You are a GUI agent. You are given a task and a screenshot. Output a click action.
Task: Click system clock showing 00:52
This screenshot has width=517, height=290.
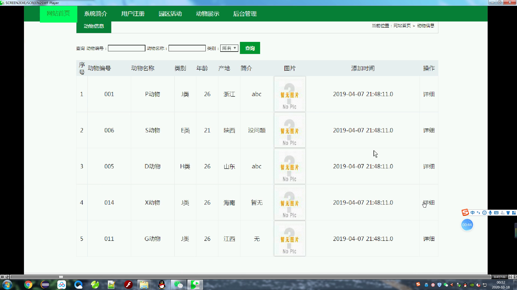[x=501, y=282]
